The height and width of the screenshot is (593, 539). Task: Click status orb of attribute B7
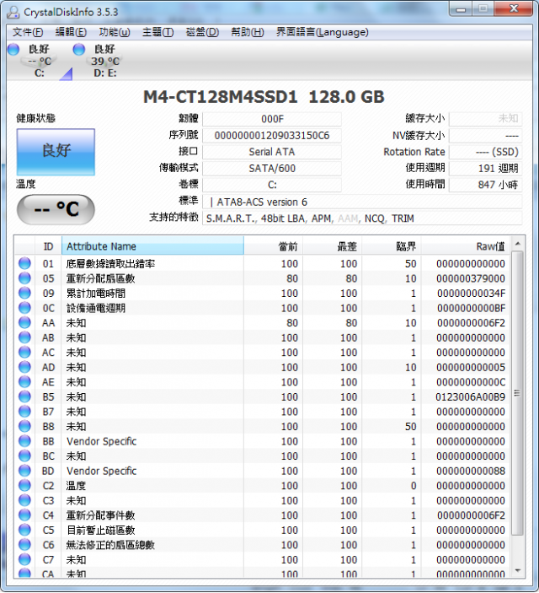pos(24,411)
